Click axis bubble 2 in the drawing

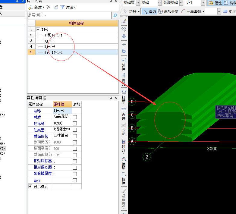coord(146,157)
